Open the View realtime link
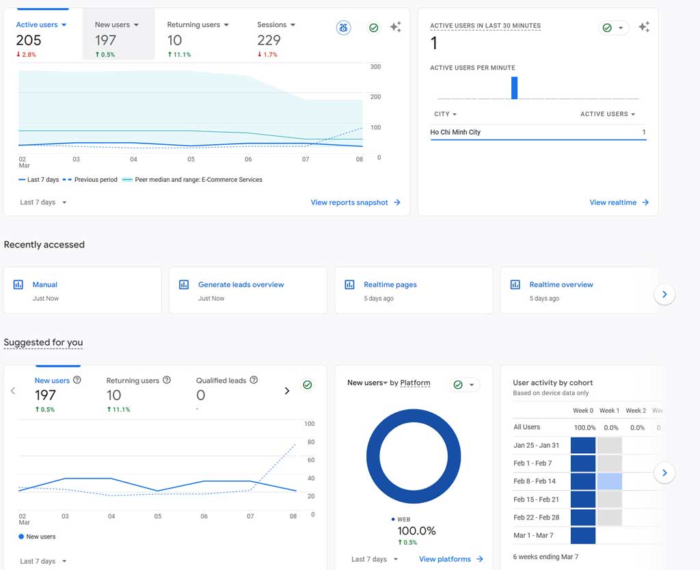The image size is (700, 570). point(614,202)
